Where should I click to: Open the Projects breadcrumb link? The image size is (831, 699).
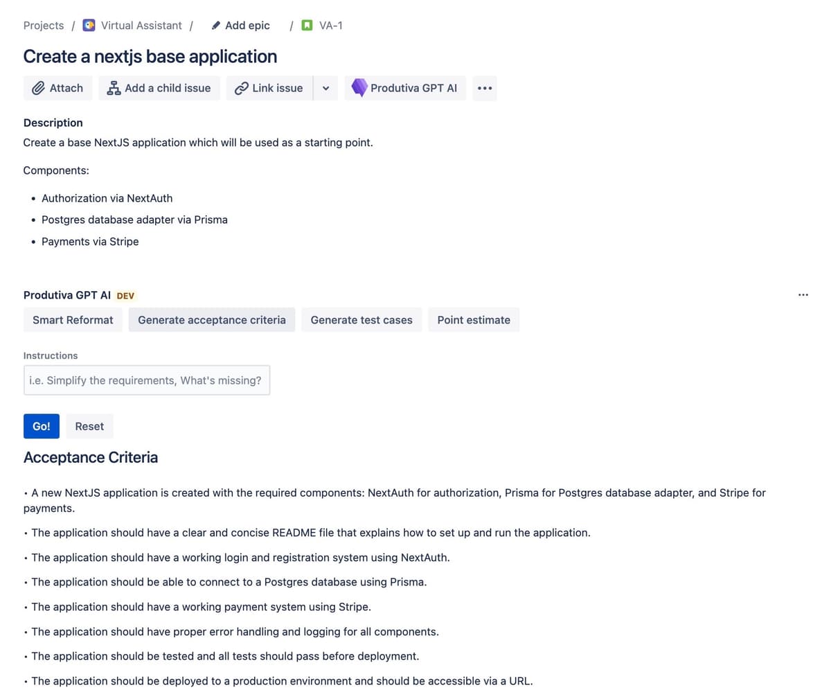(x=43, y=25)
